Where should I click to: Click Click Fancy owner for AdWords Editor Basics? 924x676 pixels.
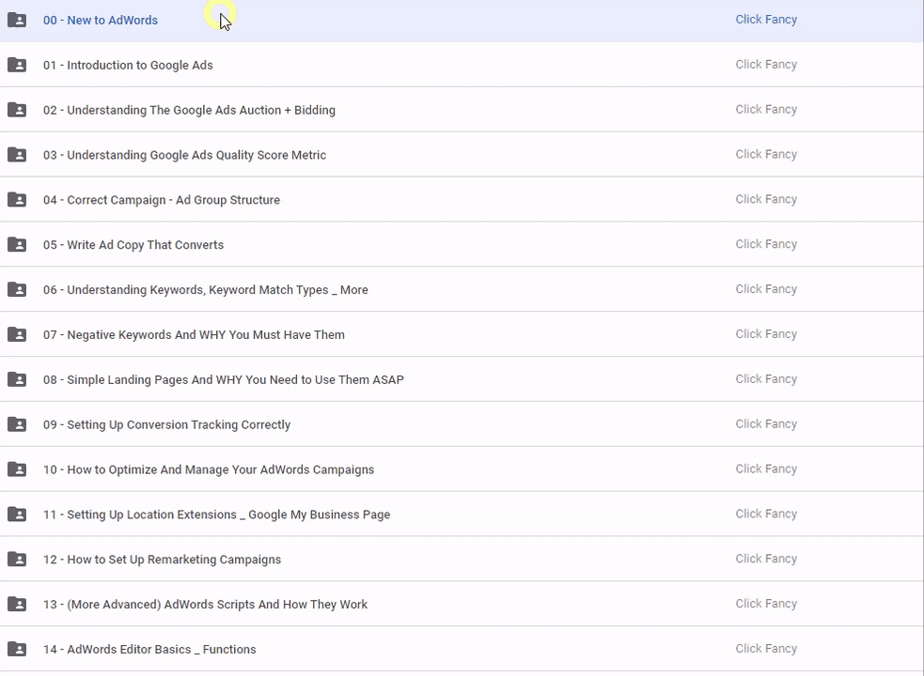point(766,649)
